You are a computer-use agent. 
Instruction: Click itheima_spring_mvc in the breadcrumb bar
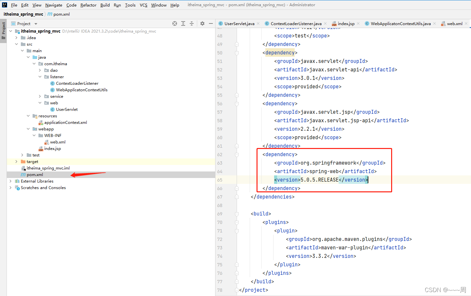pos(23,14)
